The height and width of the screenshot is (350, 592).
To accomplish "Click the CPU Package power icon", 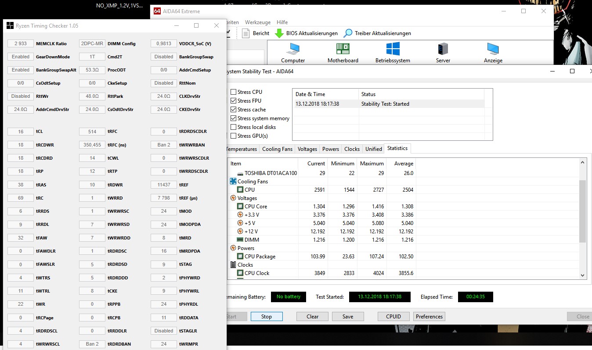I will pyautogui.click(x=240, y=256).
